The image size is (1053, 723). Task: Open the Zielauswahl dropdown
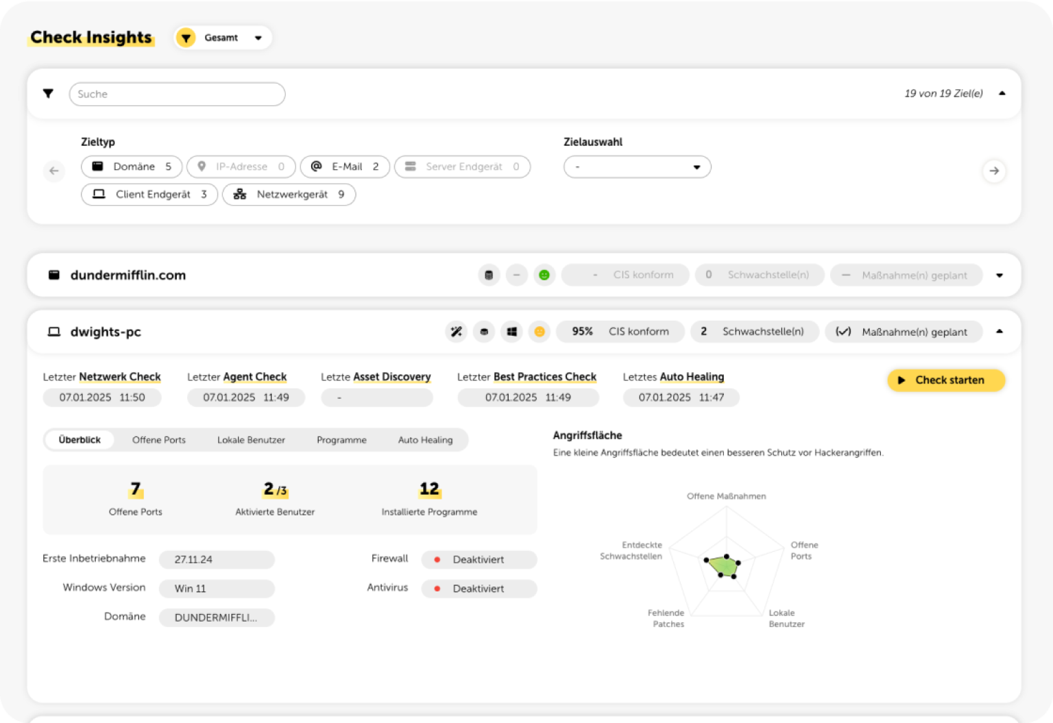tap(637, 167)
